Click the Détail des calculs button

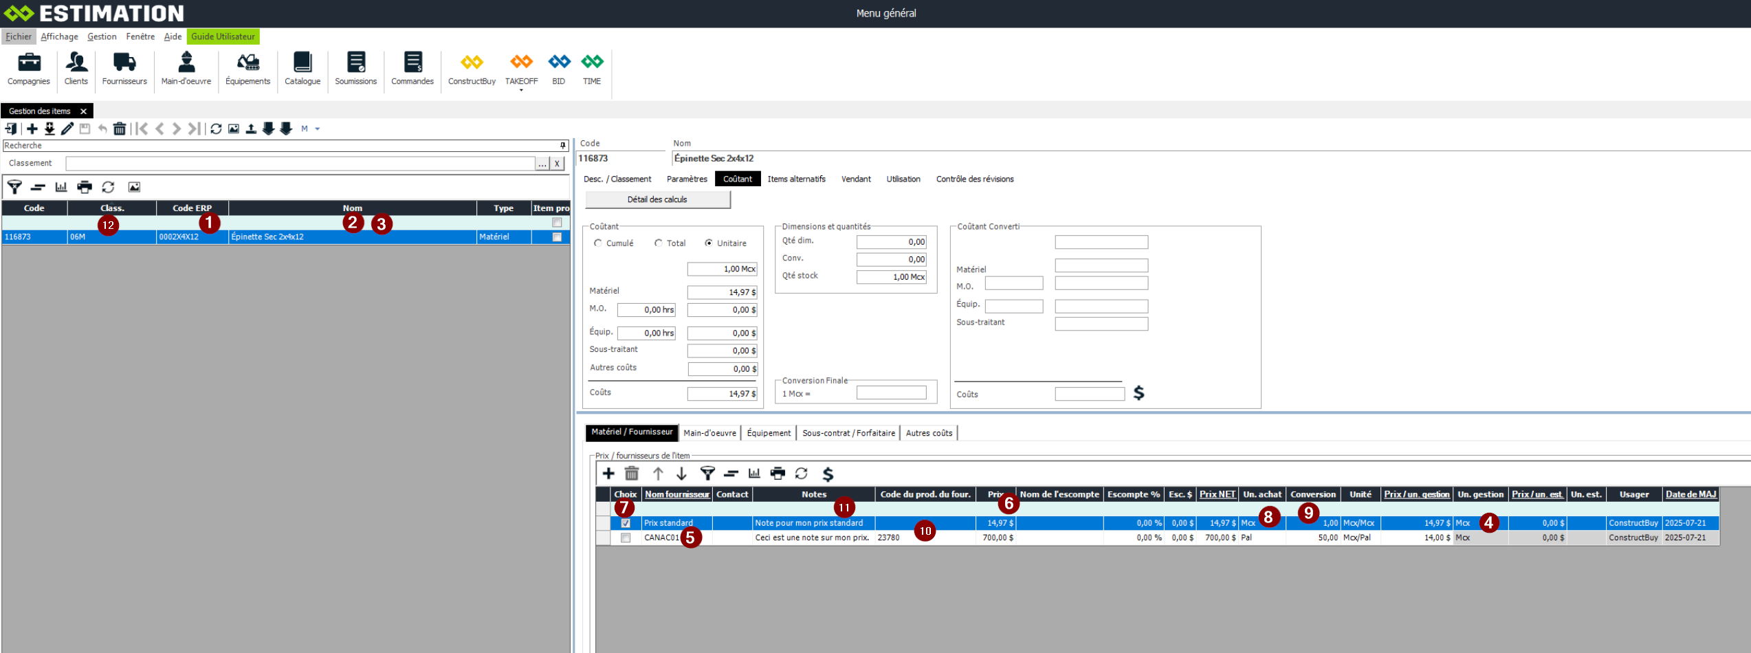[x=657, y=200]
